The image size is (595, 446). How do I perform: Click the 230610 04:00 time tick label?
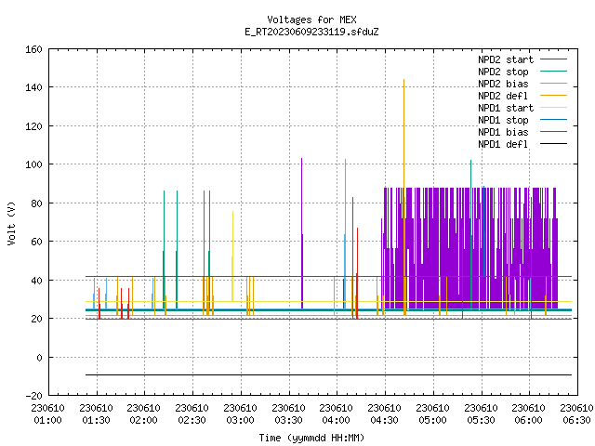pos(337,414)
